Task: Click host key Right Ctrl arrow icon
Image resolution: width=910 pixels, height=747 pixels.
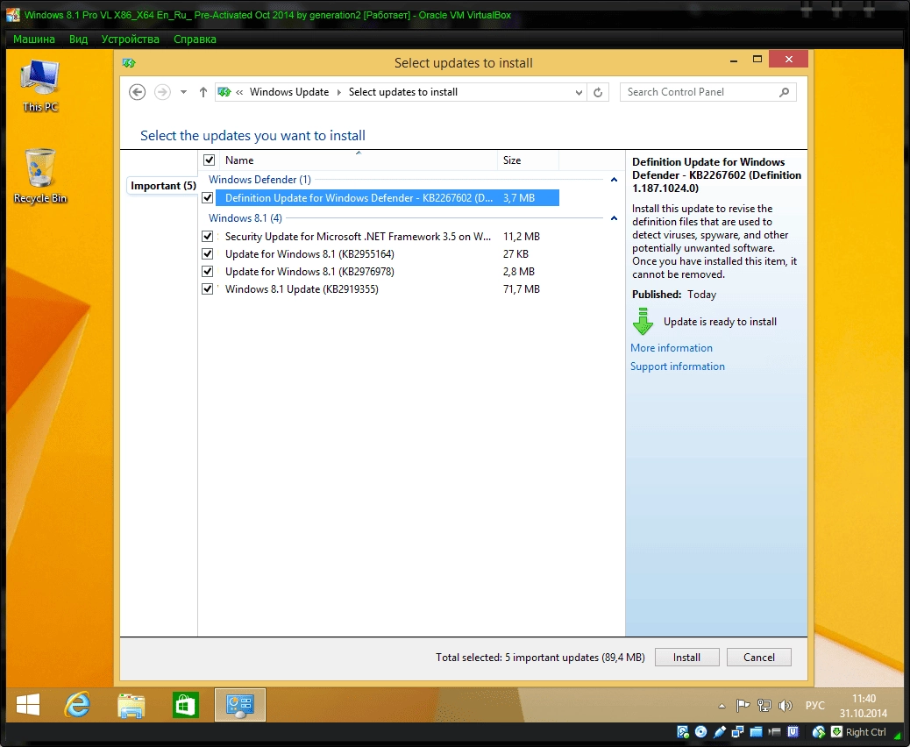Action: [837, 732]
